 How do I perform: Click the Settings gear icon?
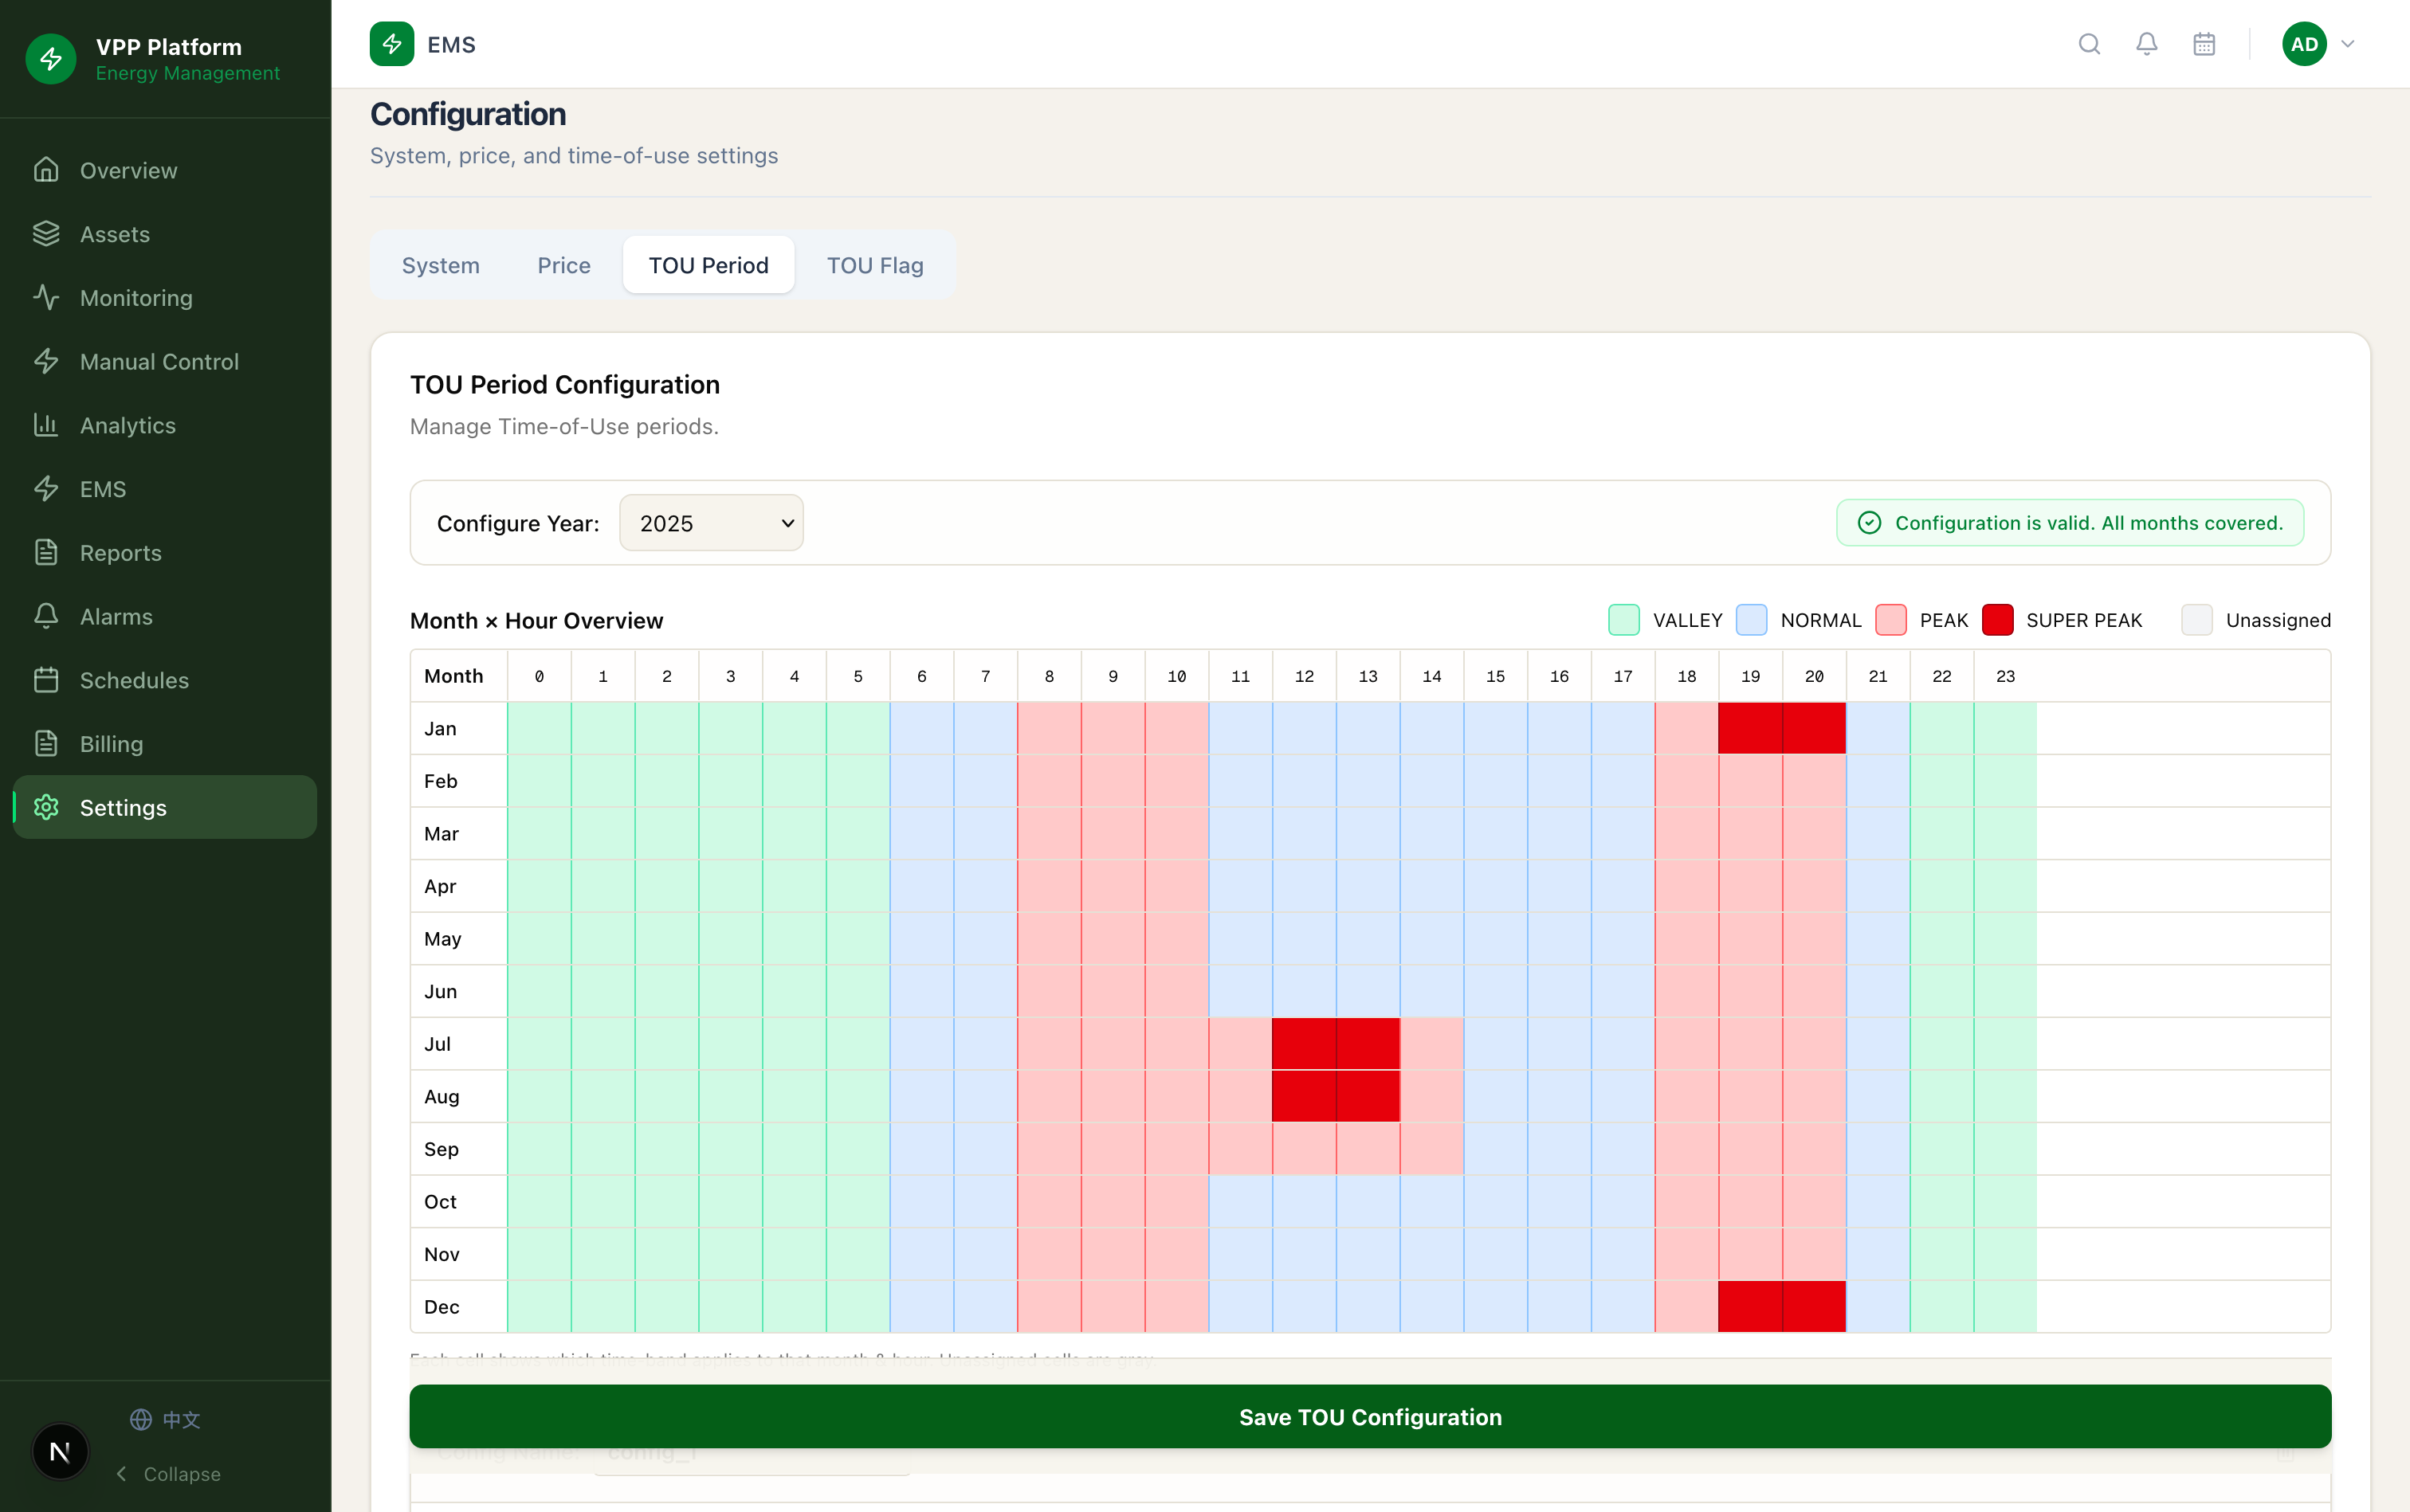46,807
